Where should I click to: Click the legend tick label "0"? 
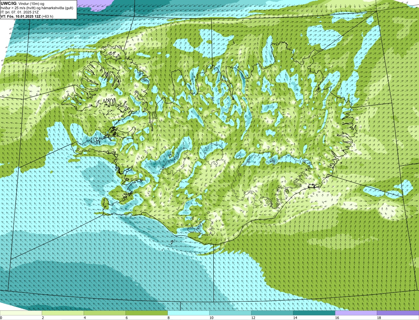coord(1,318)
